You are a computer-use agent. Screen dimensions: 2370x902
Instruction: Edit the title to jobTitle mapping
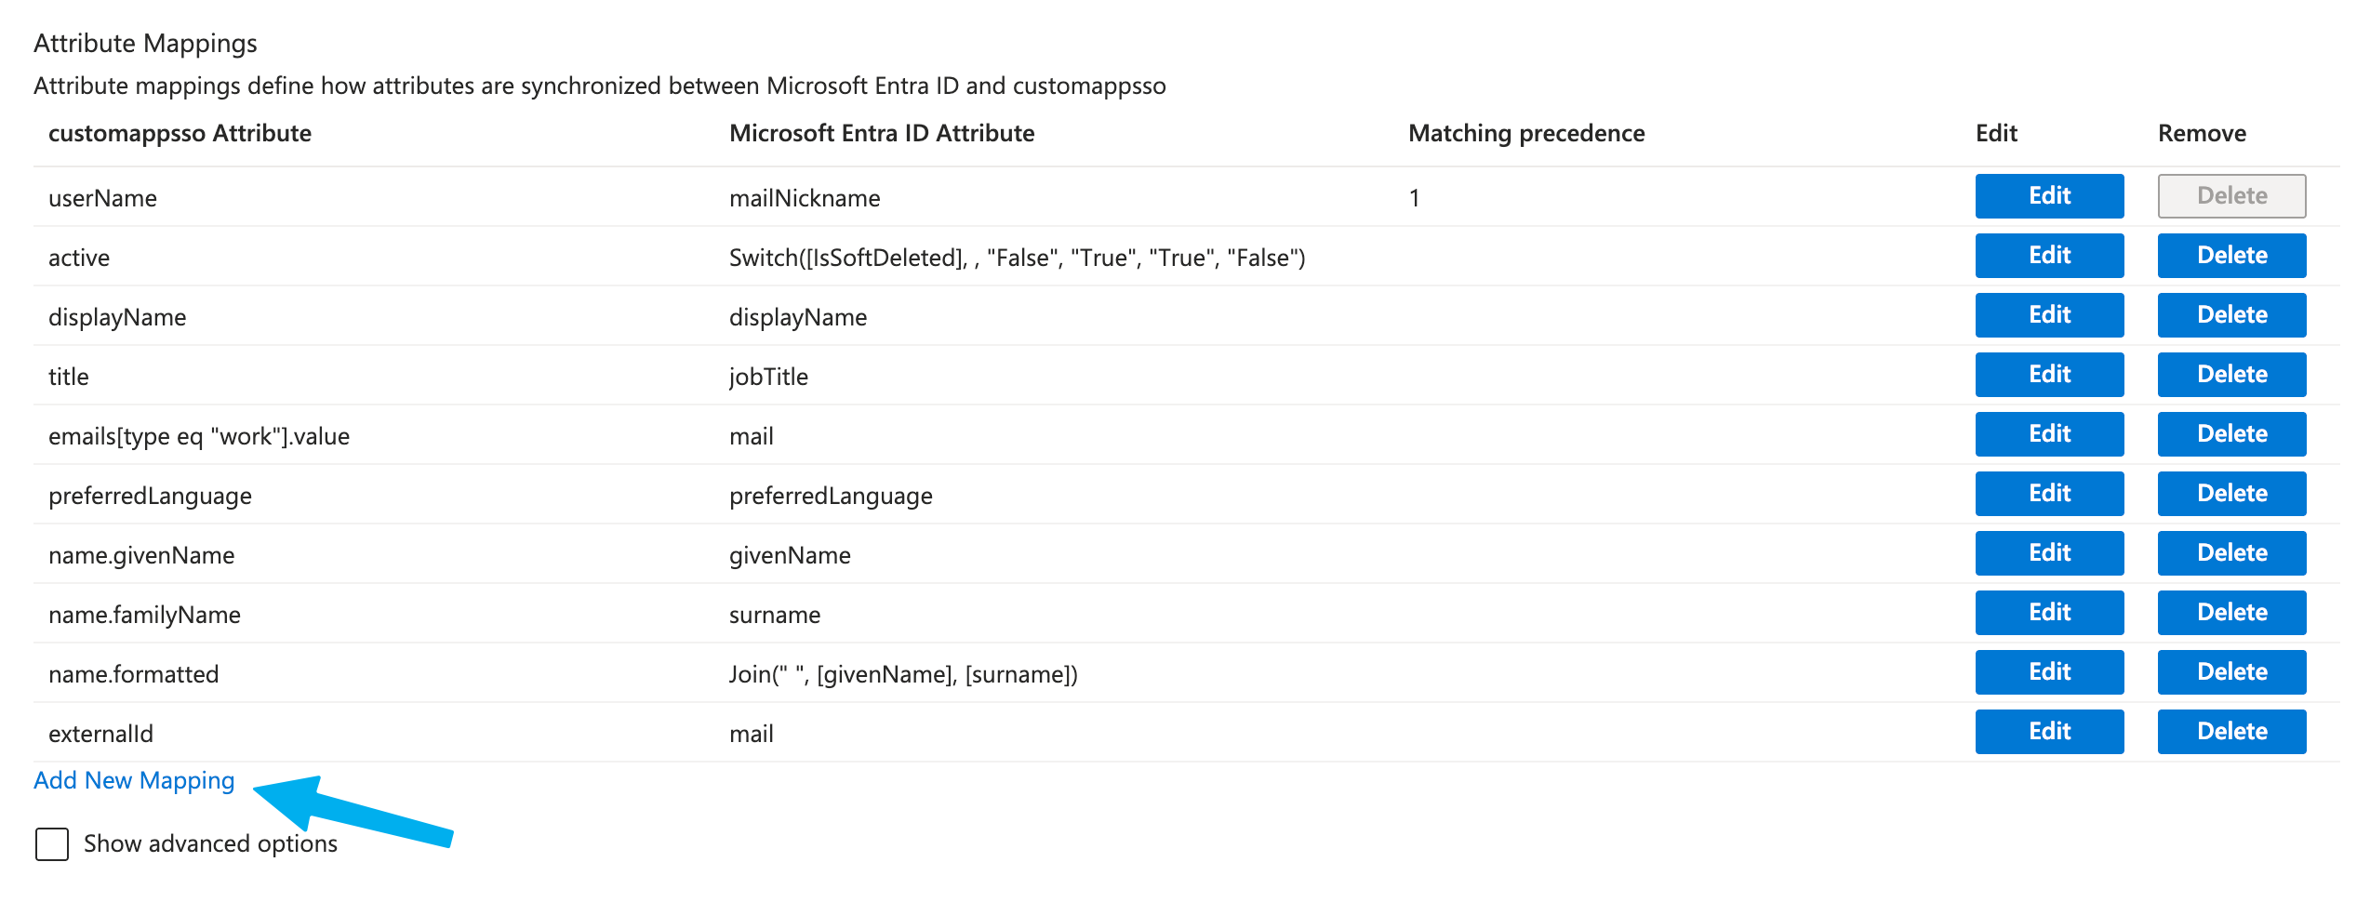2049,375
